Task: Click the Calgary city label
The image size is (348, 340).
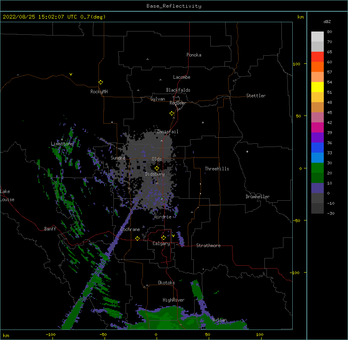Action: (161, 243)
